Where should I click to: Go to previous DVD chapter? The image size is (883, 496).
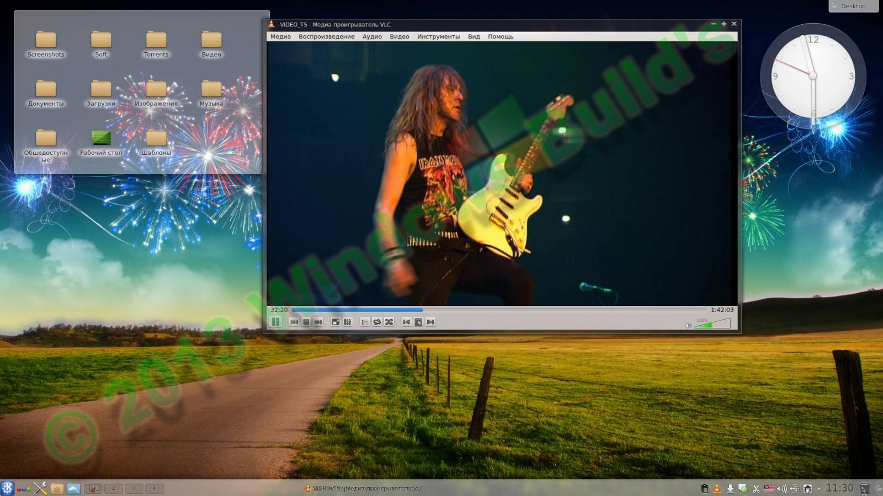coord(407,322)
